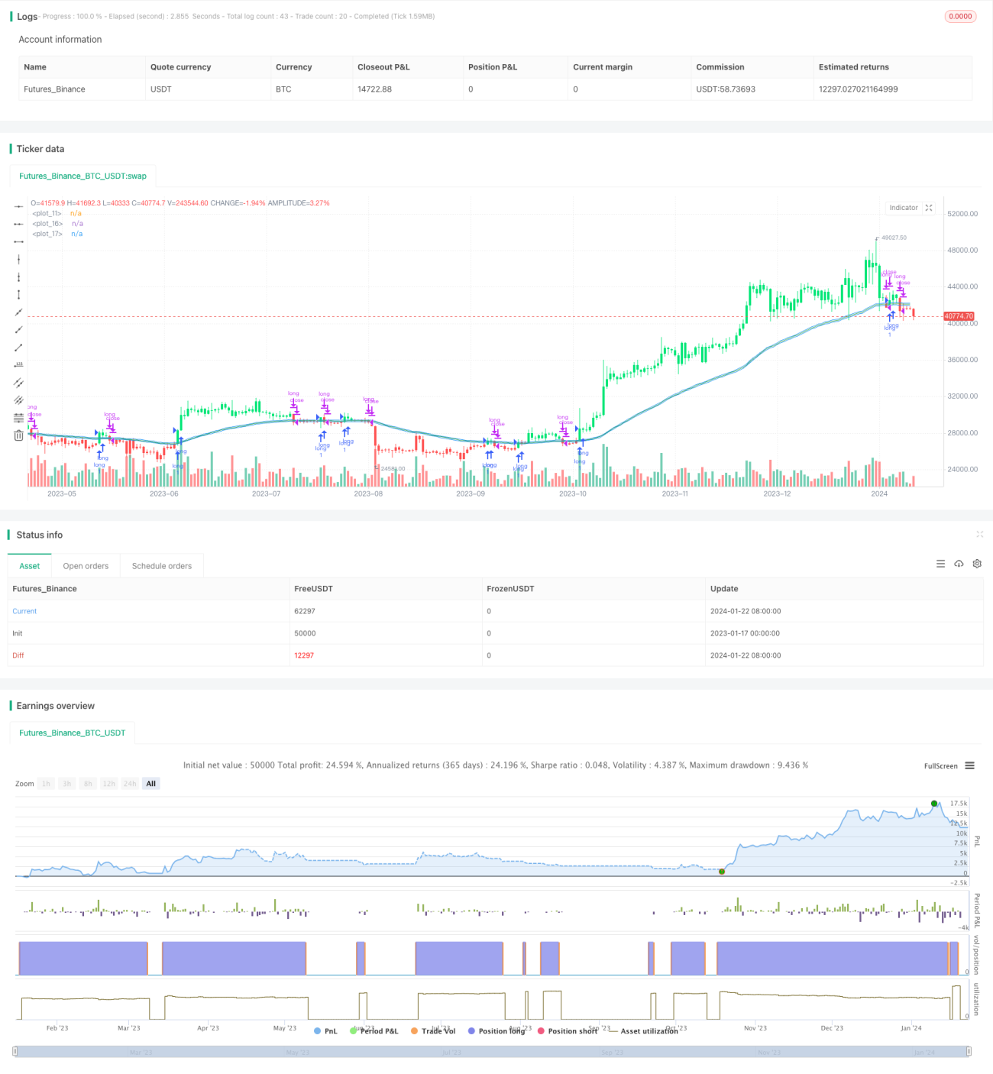Image resolution: width=993 pixels, height=1074 pixels.
Task: Click the Indicator button on chart
Action: click(904, 208)
